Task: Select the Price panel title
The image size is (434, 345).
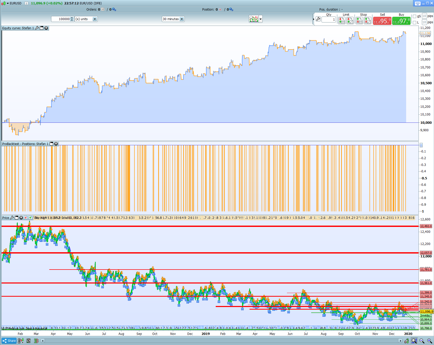Action: (6, 218)
